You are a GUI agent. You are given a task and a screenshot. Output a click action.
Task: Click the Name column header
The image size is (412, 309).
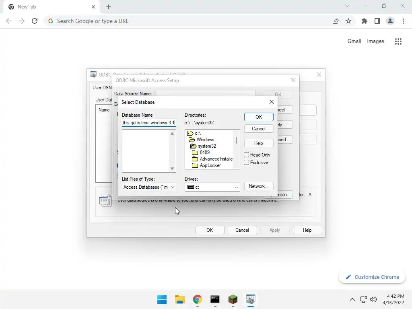(x=104, y=110)
